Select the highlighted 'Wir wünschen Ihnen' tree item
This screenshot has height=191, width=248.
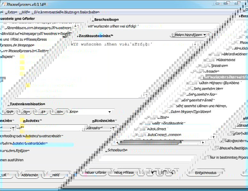pos(226,77)
